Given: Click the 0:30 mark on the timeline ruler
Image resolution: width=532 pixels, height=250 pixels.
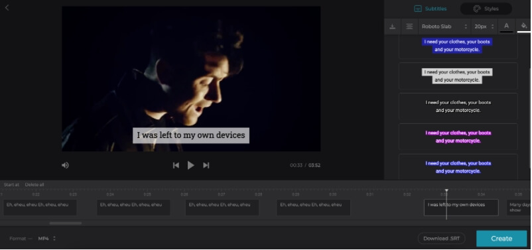Looking at the screenshot, I should [332, 194].
